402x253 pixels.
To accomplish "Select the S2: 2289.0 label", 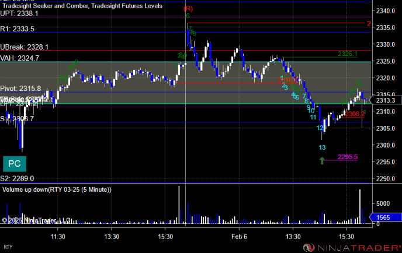I will [x=17, y=178].
